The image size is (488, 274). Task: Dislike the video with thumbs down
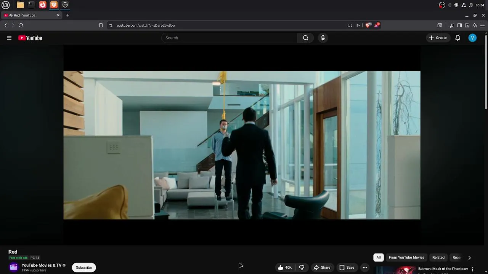(302, 268)
